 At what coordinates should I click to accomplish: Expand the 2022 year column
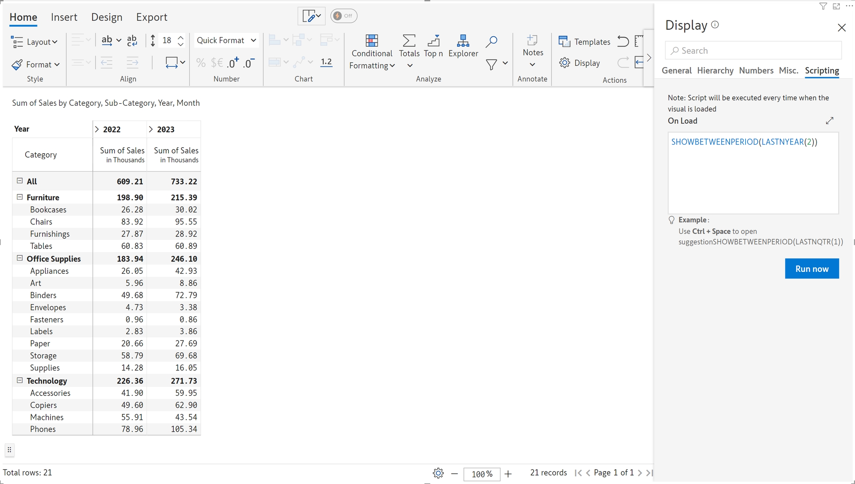tap(97, 129)
